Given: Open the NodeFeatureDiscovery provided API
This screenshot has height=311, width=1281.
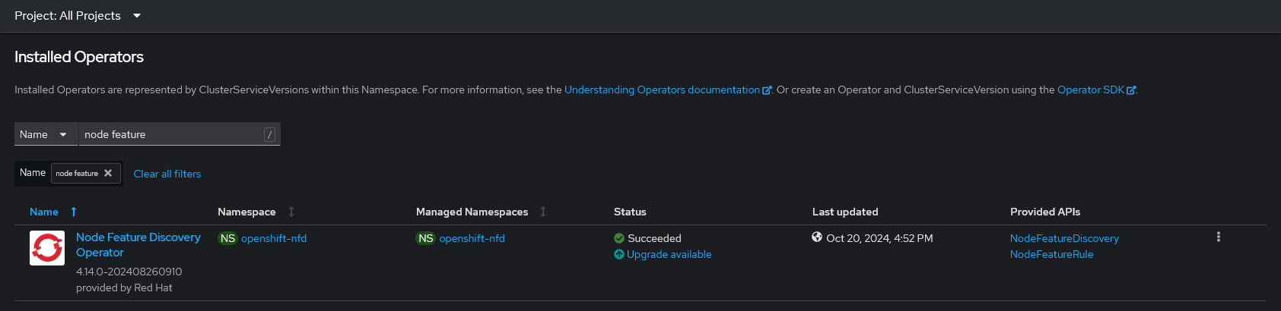Looking at the screenshot, I should click(x=1064, y=238).
